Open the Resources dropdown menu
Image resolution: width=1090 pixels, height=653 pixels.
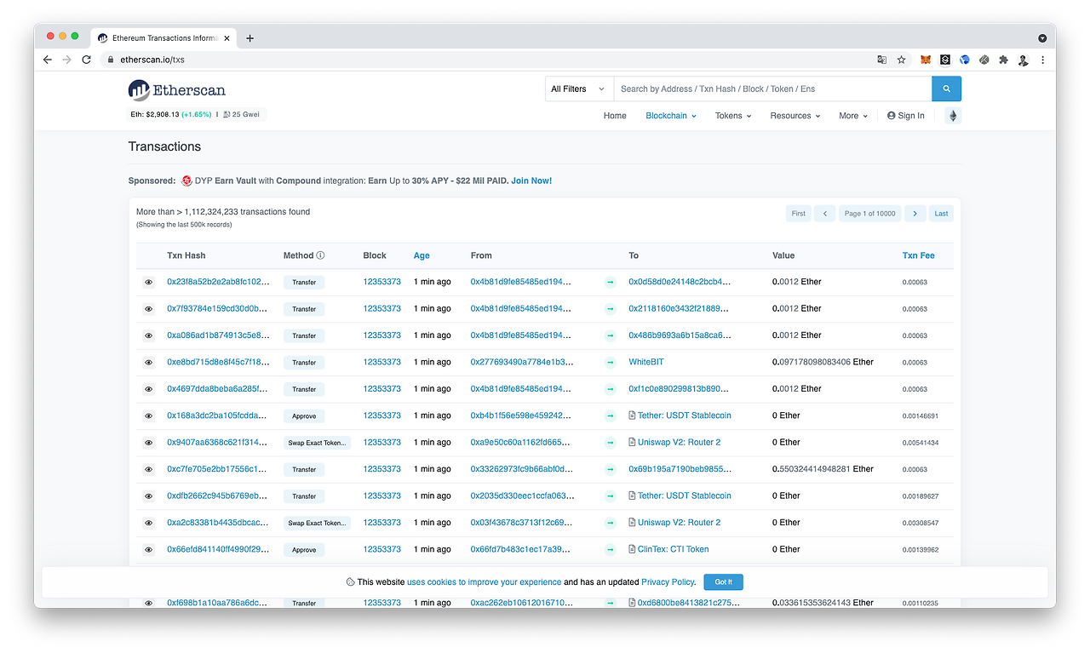click(795, 116)
